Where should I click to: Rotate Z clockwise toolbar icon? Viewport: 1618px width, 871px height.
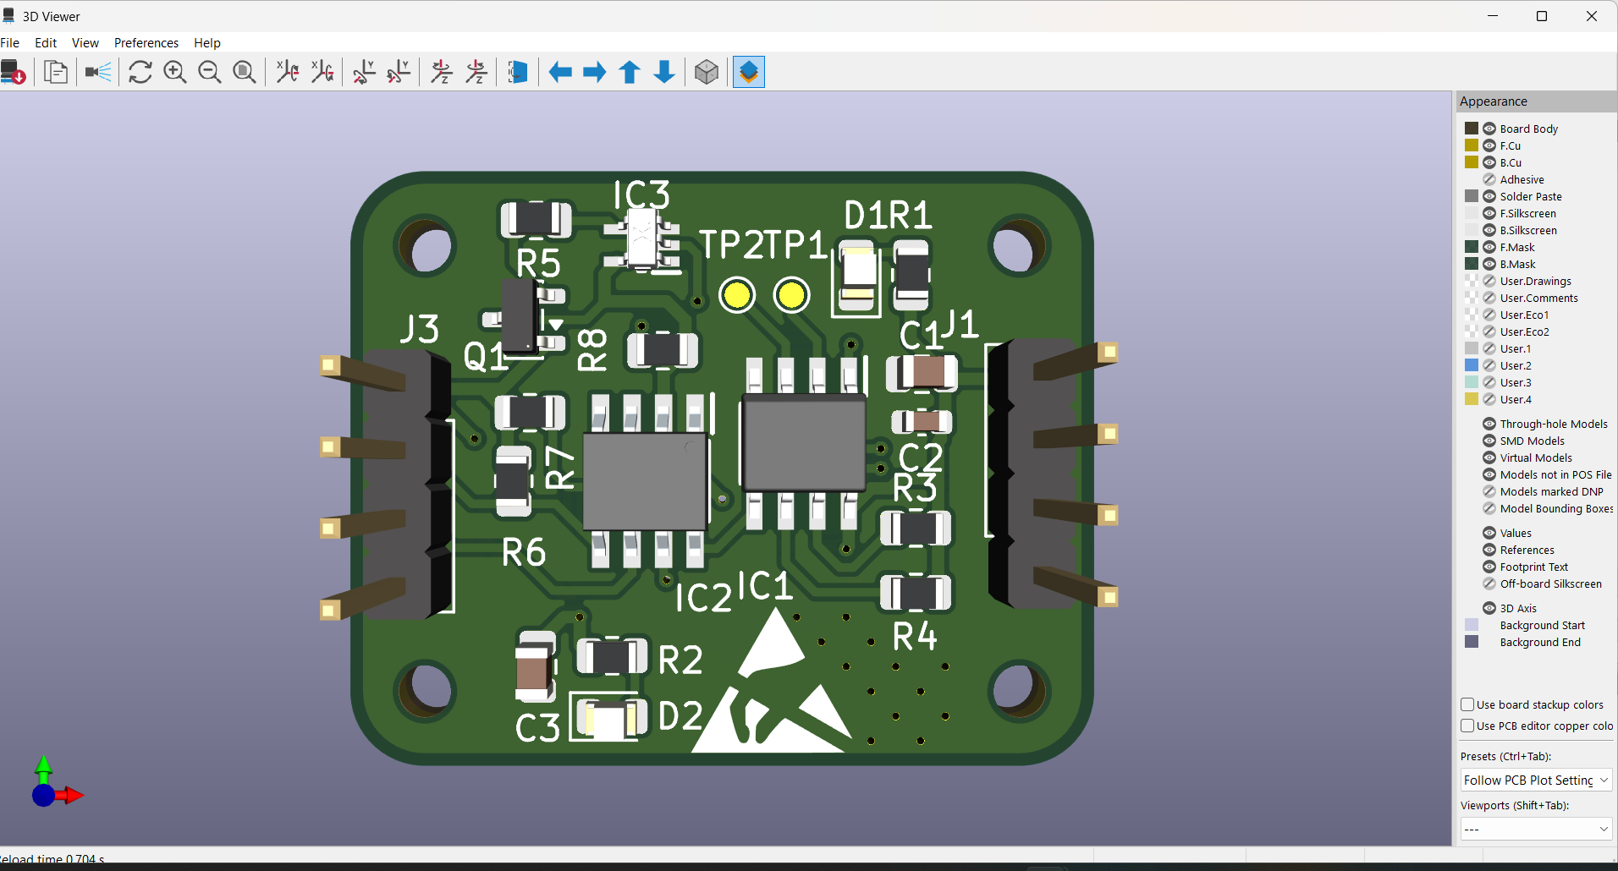tap(442, 72)
